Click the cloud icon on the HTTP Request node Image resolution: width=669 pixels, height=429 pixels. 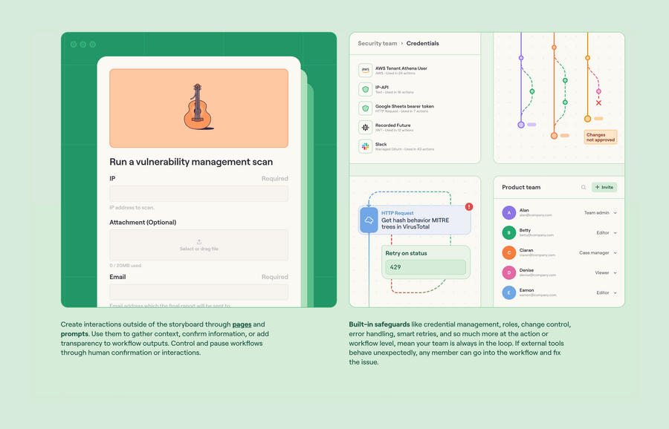click(x=369, y=220)
